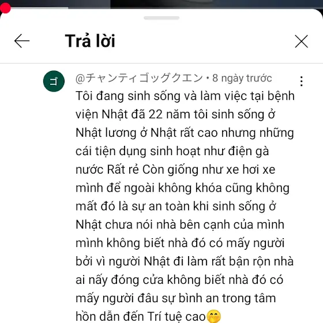The image size is (323, 323).
Task: Close the Trả lời replies panel
Action: pyautogui.click(x=301, y=41)
